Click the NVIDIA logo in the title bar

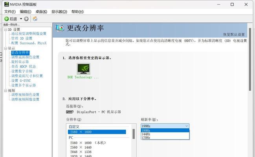pos(7,4)
